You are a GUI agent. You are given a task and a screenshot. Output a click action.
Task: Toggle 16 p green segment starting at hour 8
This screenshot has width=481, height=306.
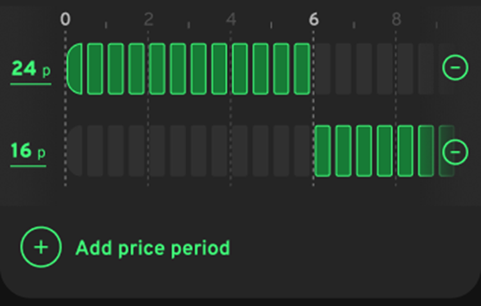click(405, 151)
